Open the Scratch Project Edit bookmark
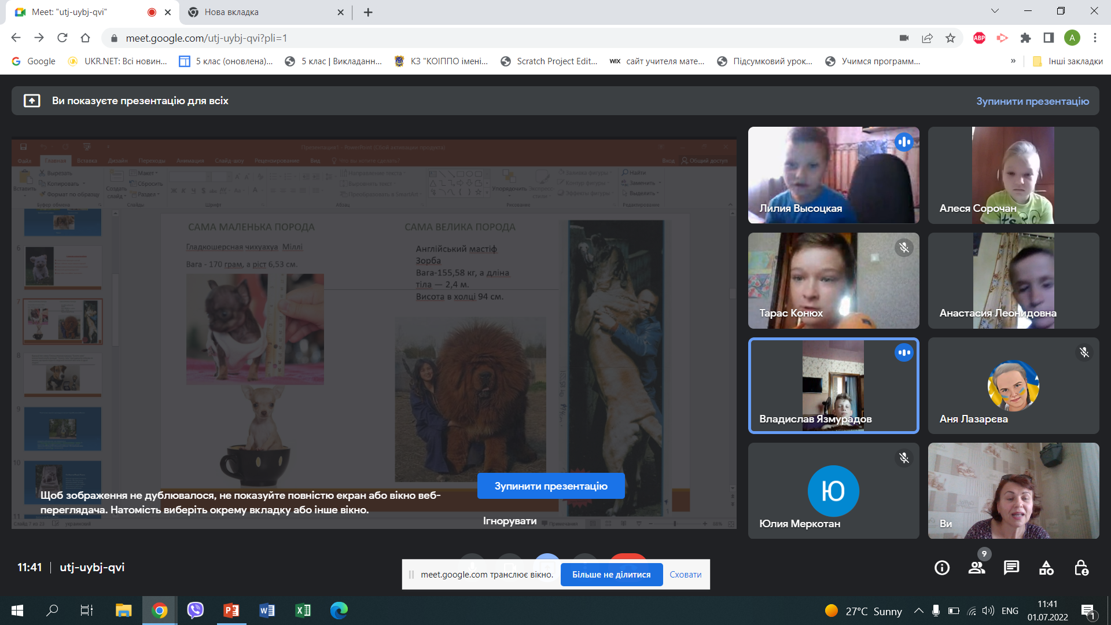1111x625 pixels. point(550,61)
